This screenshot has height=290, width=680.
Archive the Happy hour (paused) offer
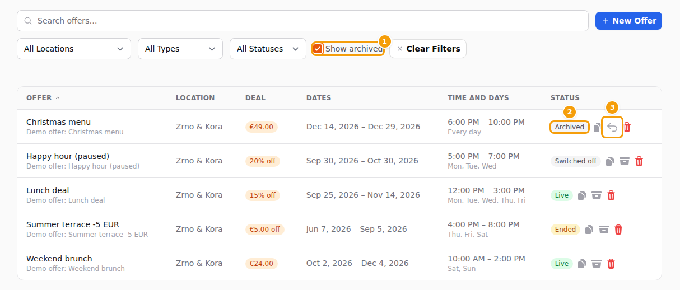(x=625, y=161)
